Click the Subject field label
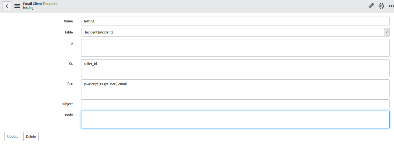The height and width of the screenshot is (145, 394). coord(67,104)
